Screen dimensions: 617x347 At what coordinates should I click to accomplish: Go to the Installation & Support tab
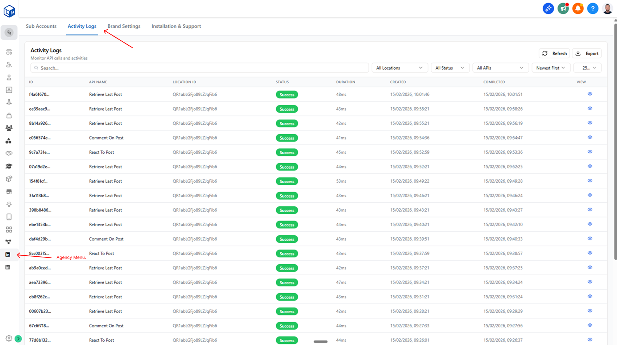tap(176, 26)
